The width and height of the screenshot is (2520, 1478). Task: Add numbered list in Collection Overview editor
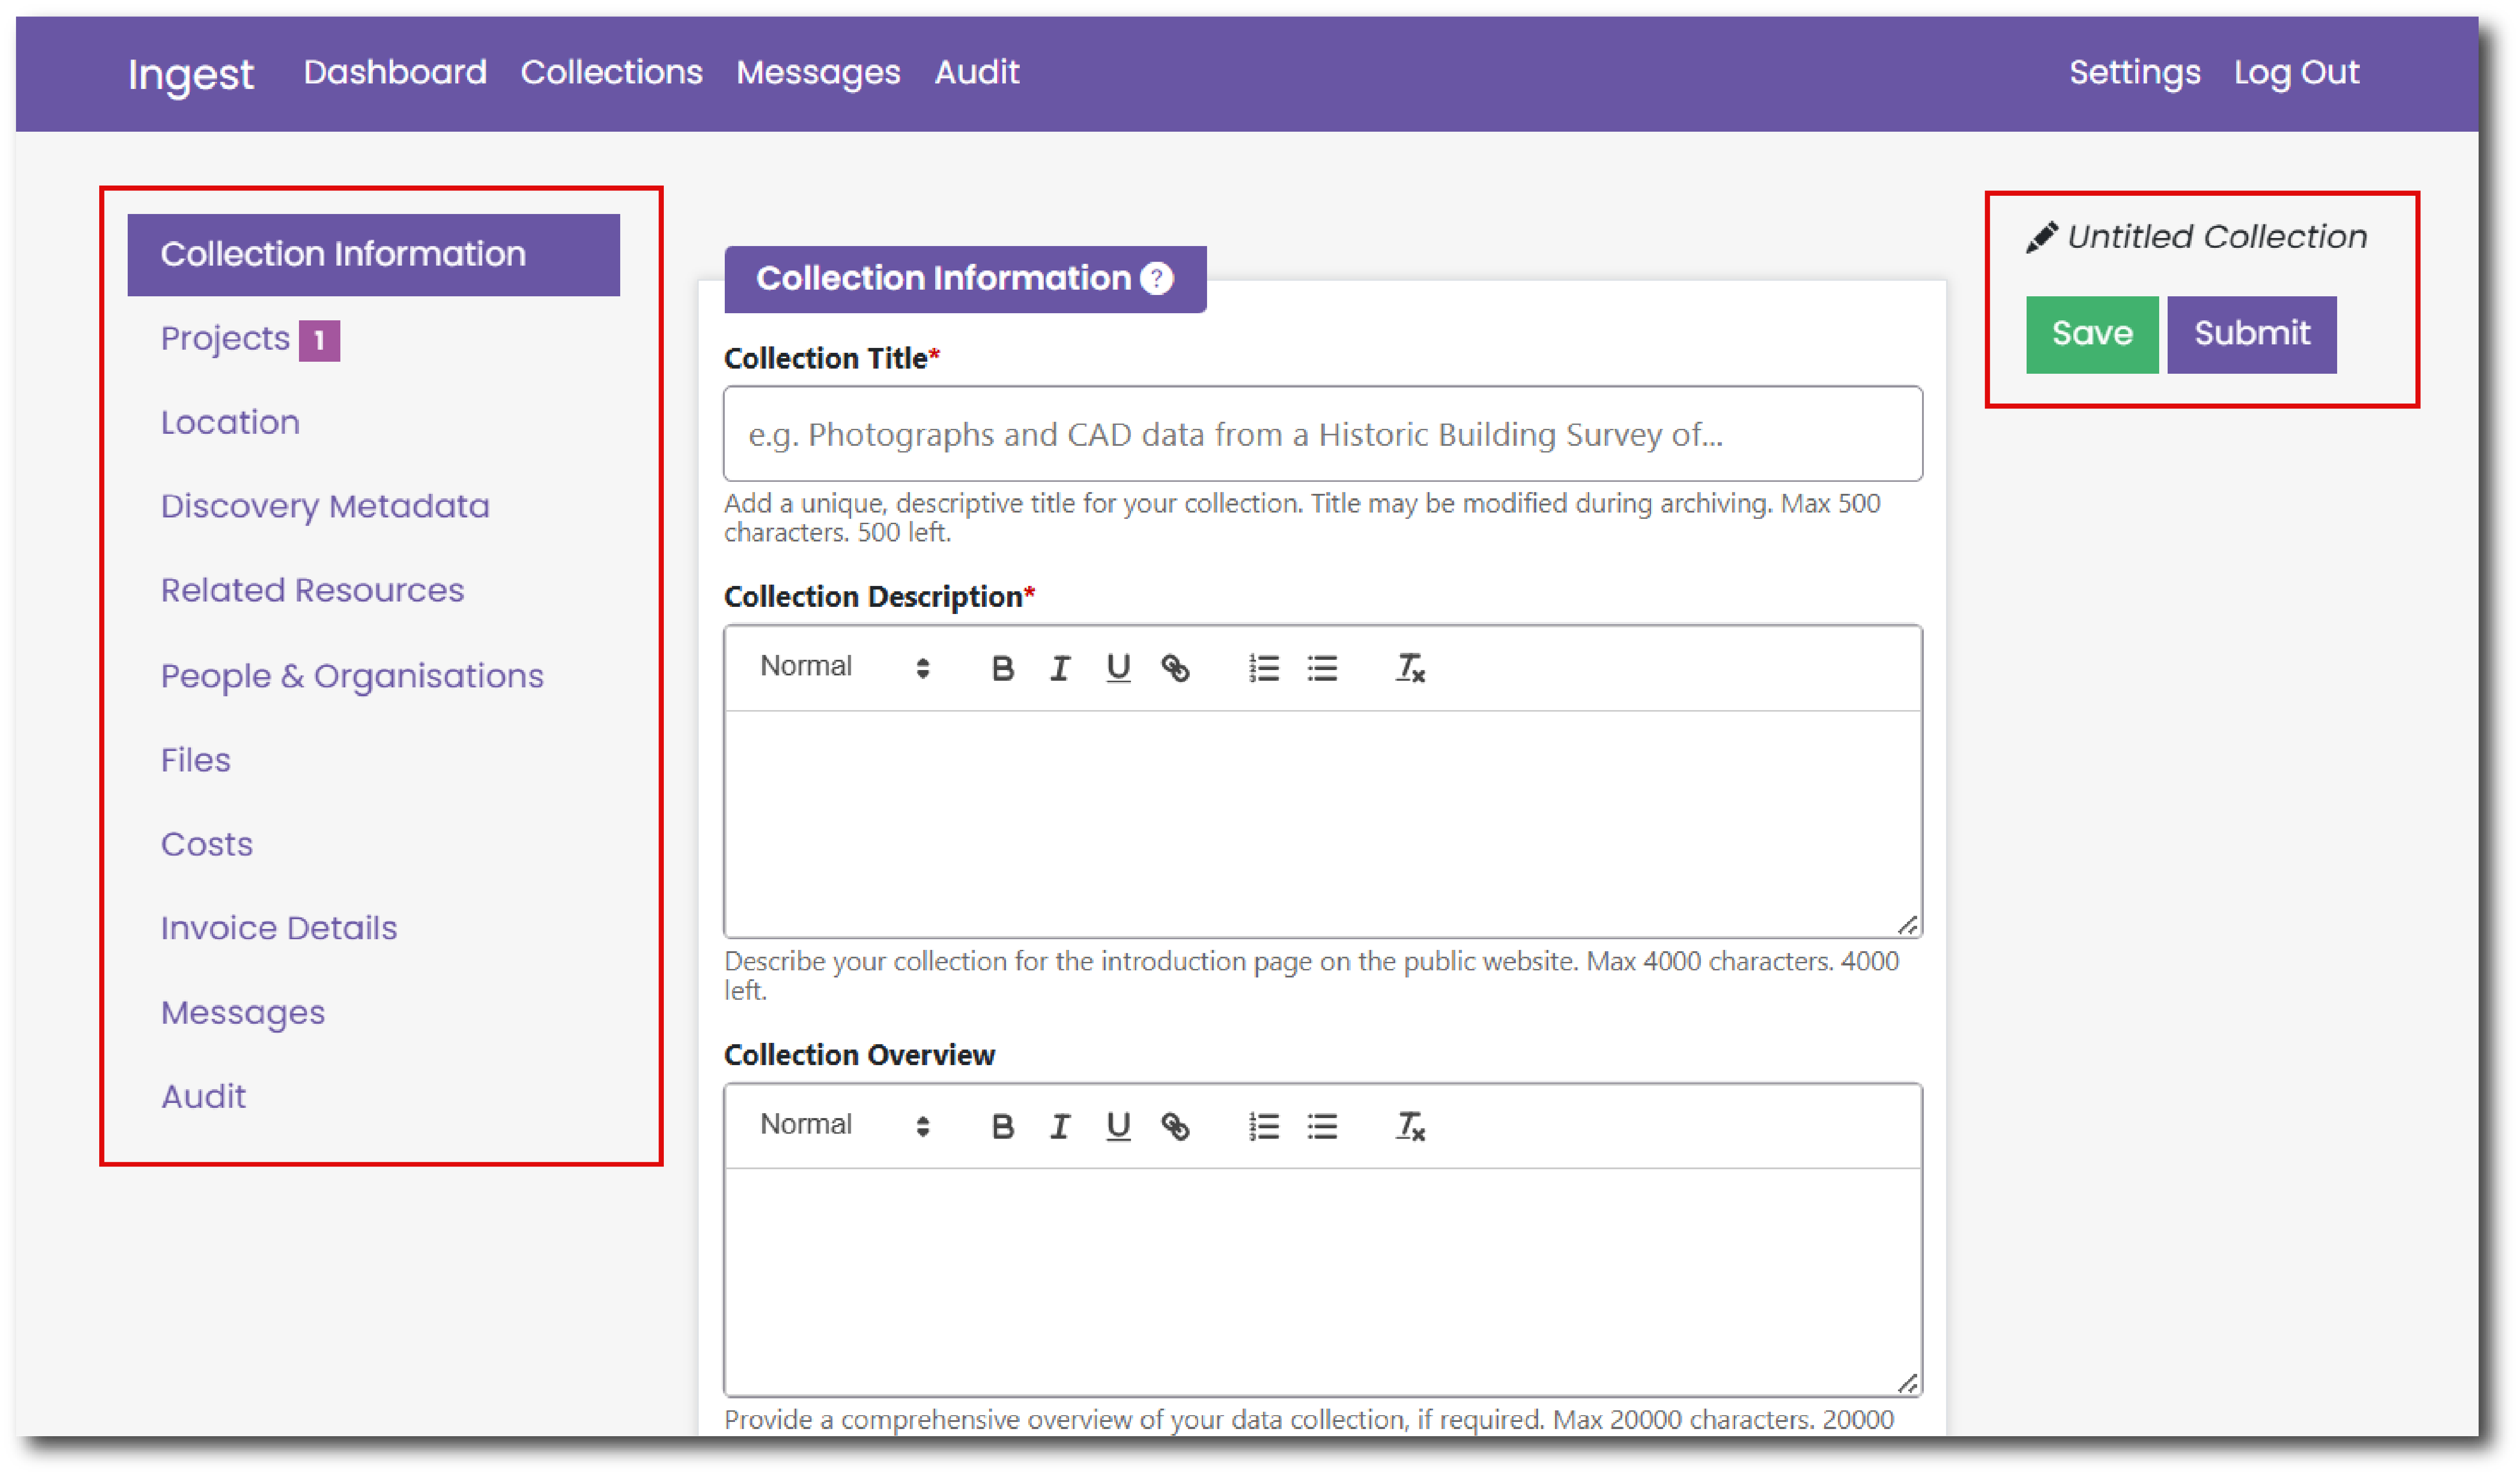coord(1264,1127)
